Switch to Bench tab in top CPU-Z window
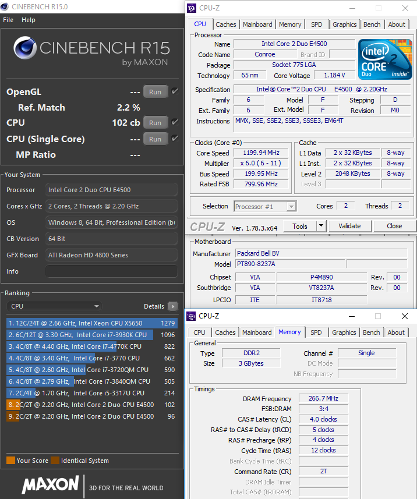417x499 pixels. click(372, 24)
